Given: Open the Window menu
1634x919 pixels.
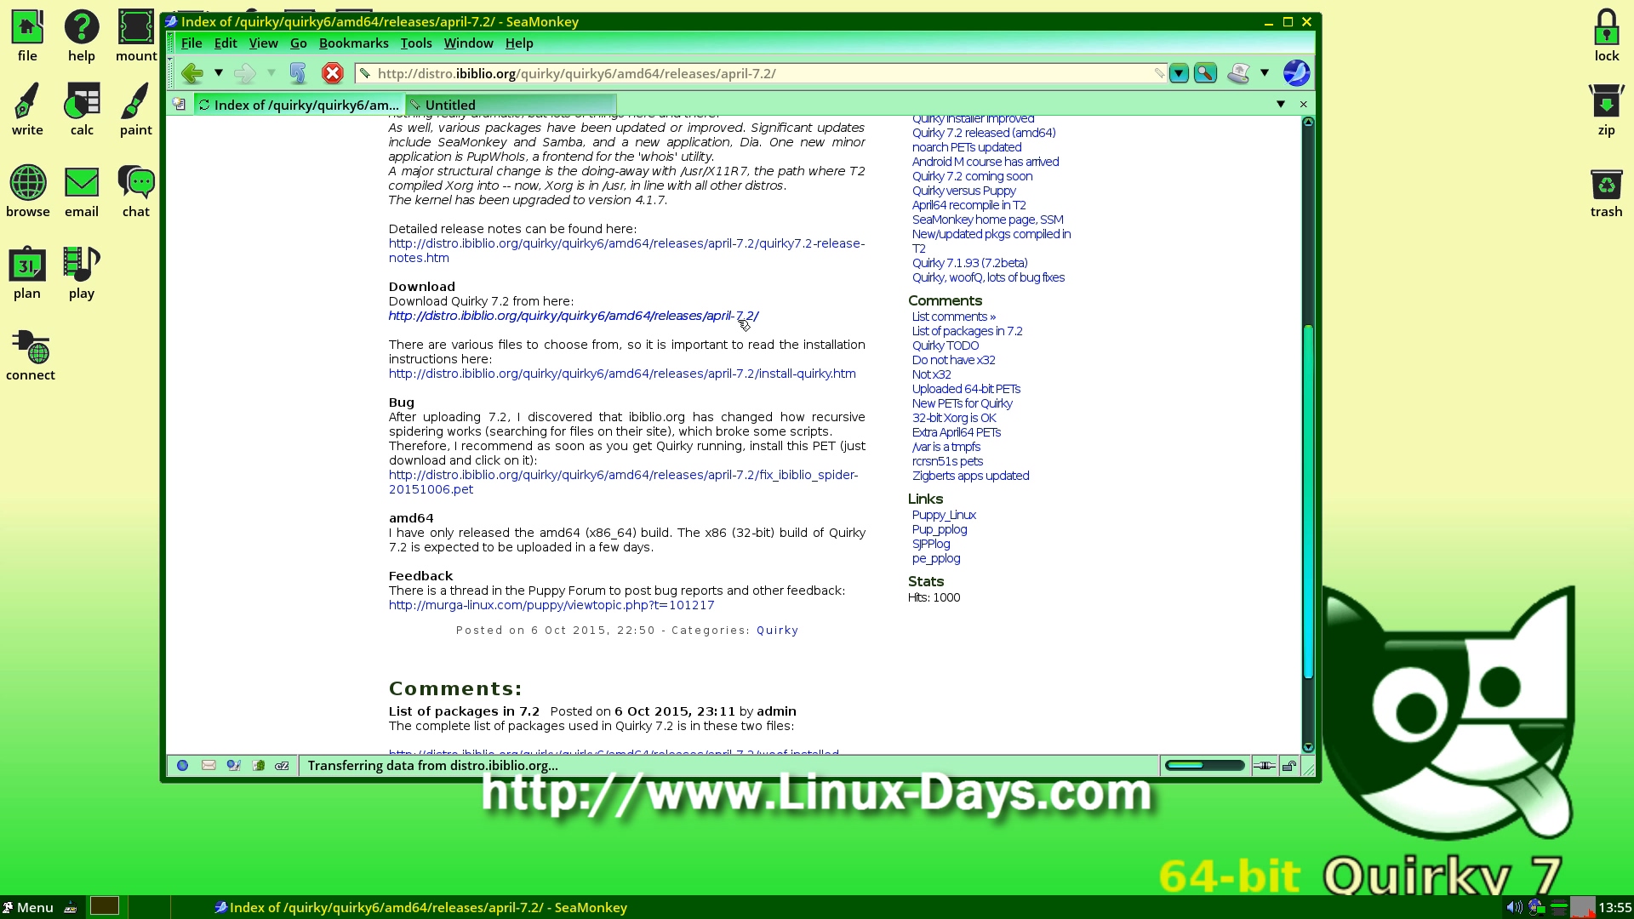Looking at the screenshot, I should click(x=468, y=43).
